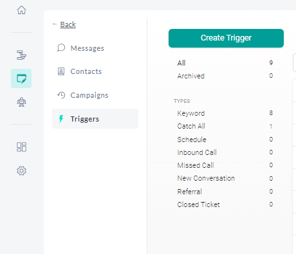Show All triggers filter

[225, 63]
